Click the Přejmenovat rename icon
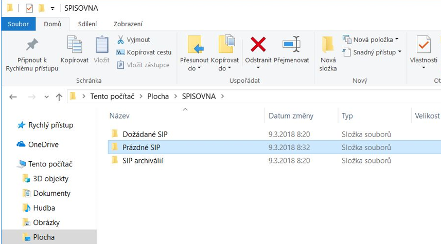441x244 pixels. tap(291, 45)
